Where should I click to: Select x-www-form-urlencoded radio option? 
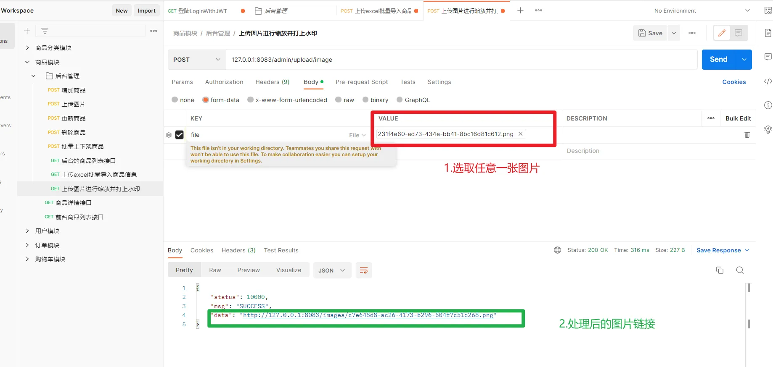coord(250,100)
